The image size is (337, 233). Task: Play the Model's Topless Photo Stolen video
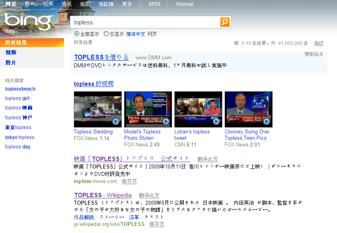[166, 122]
